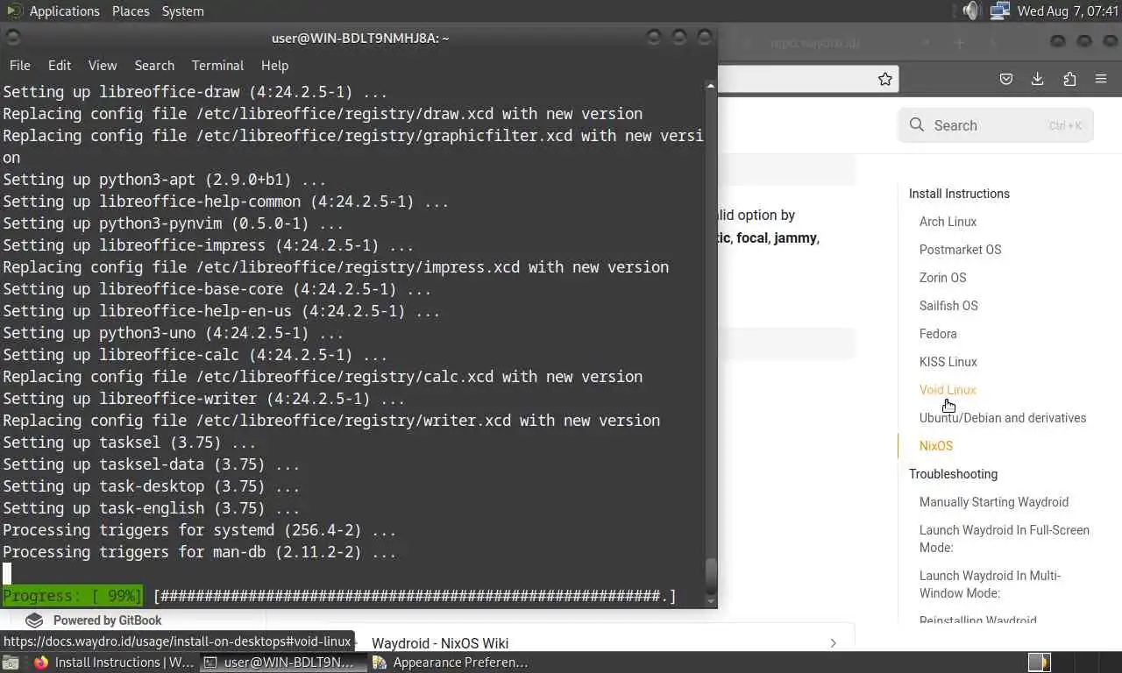Click the terminal vertical scrollbar thumb
Screen dimensions: 1122x673
(x=711, y=575)
